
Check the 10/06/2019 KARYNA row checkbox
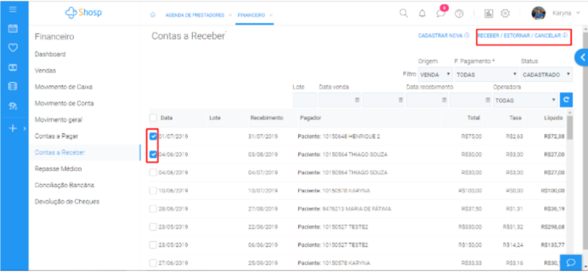coord(153,191)
